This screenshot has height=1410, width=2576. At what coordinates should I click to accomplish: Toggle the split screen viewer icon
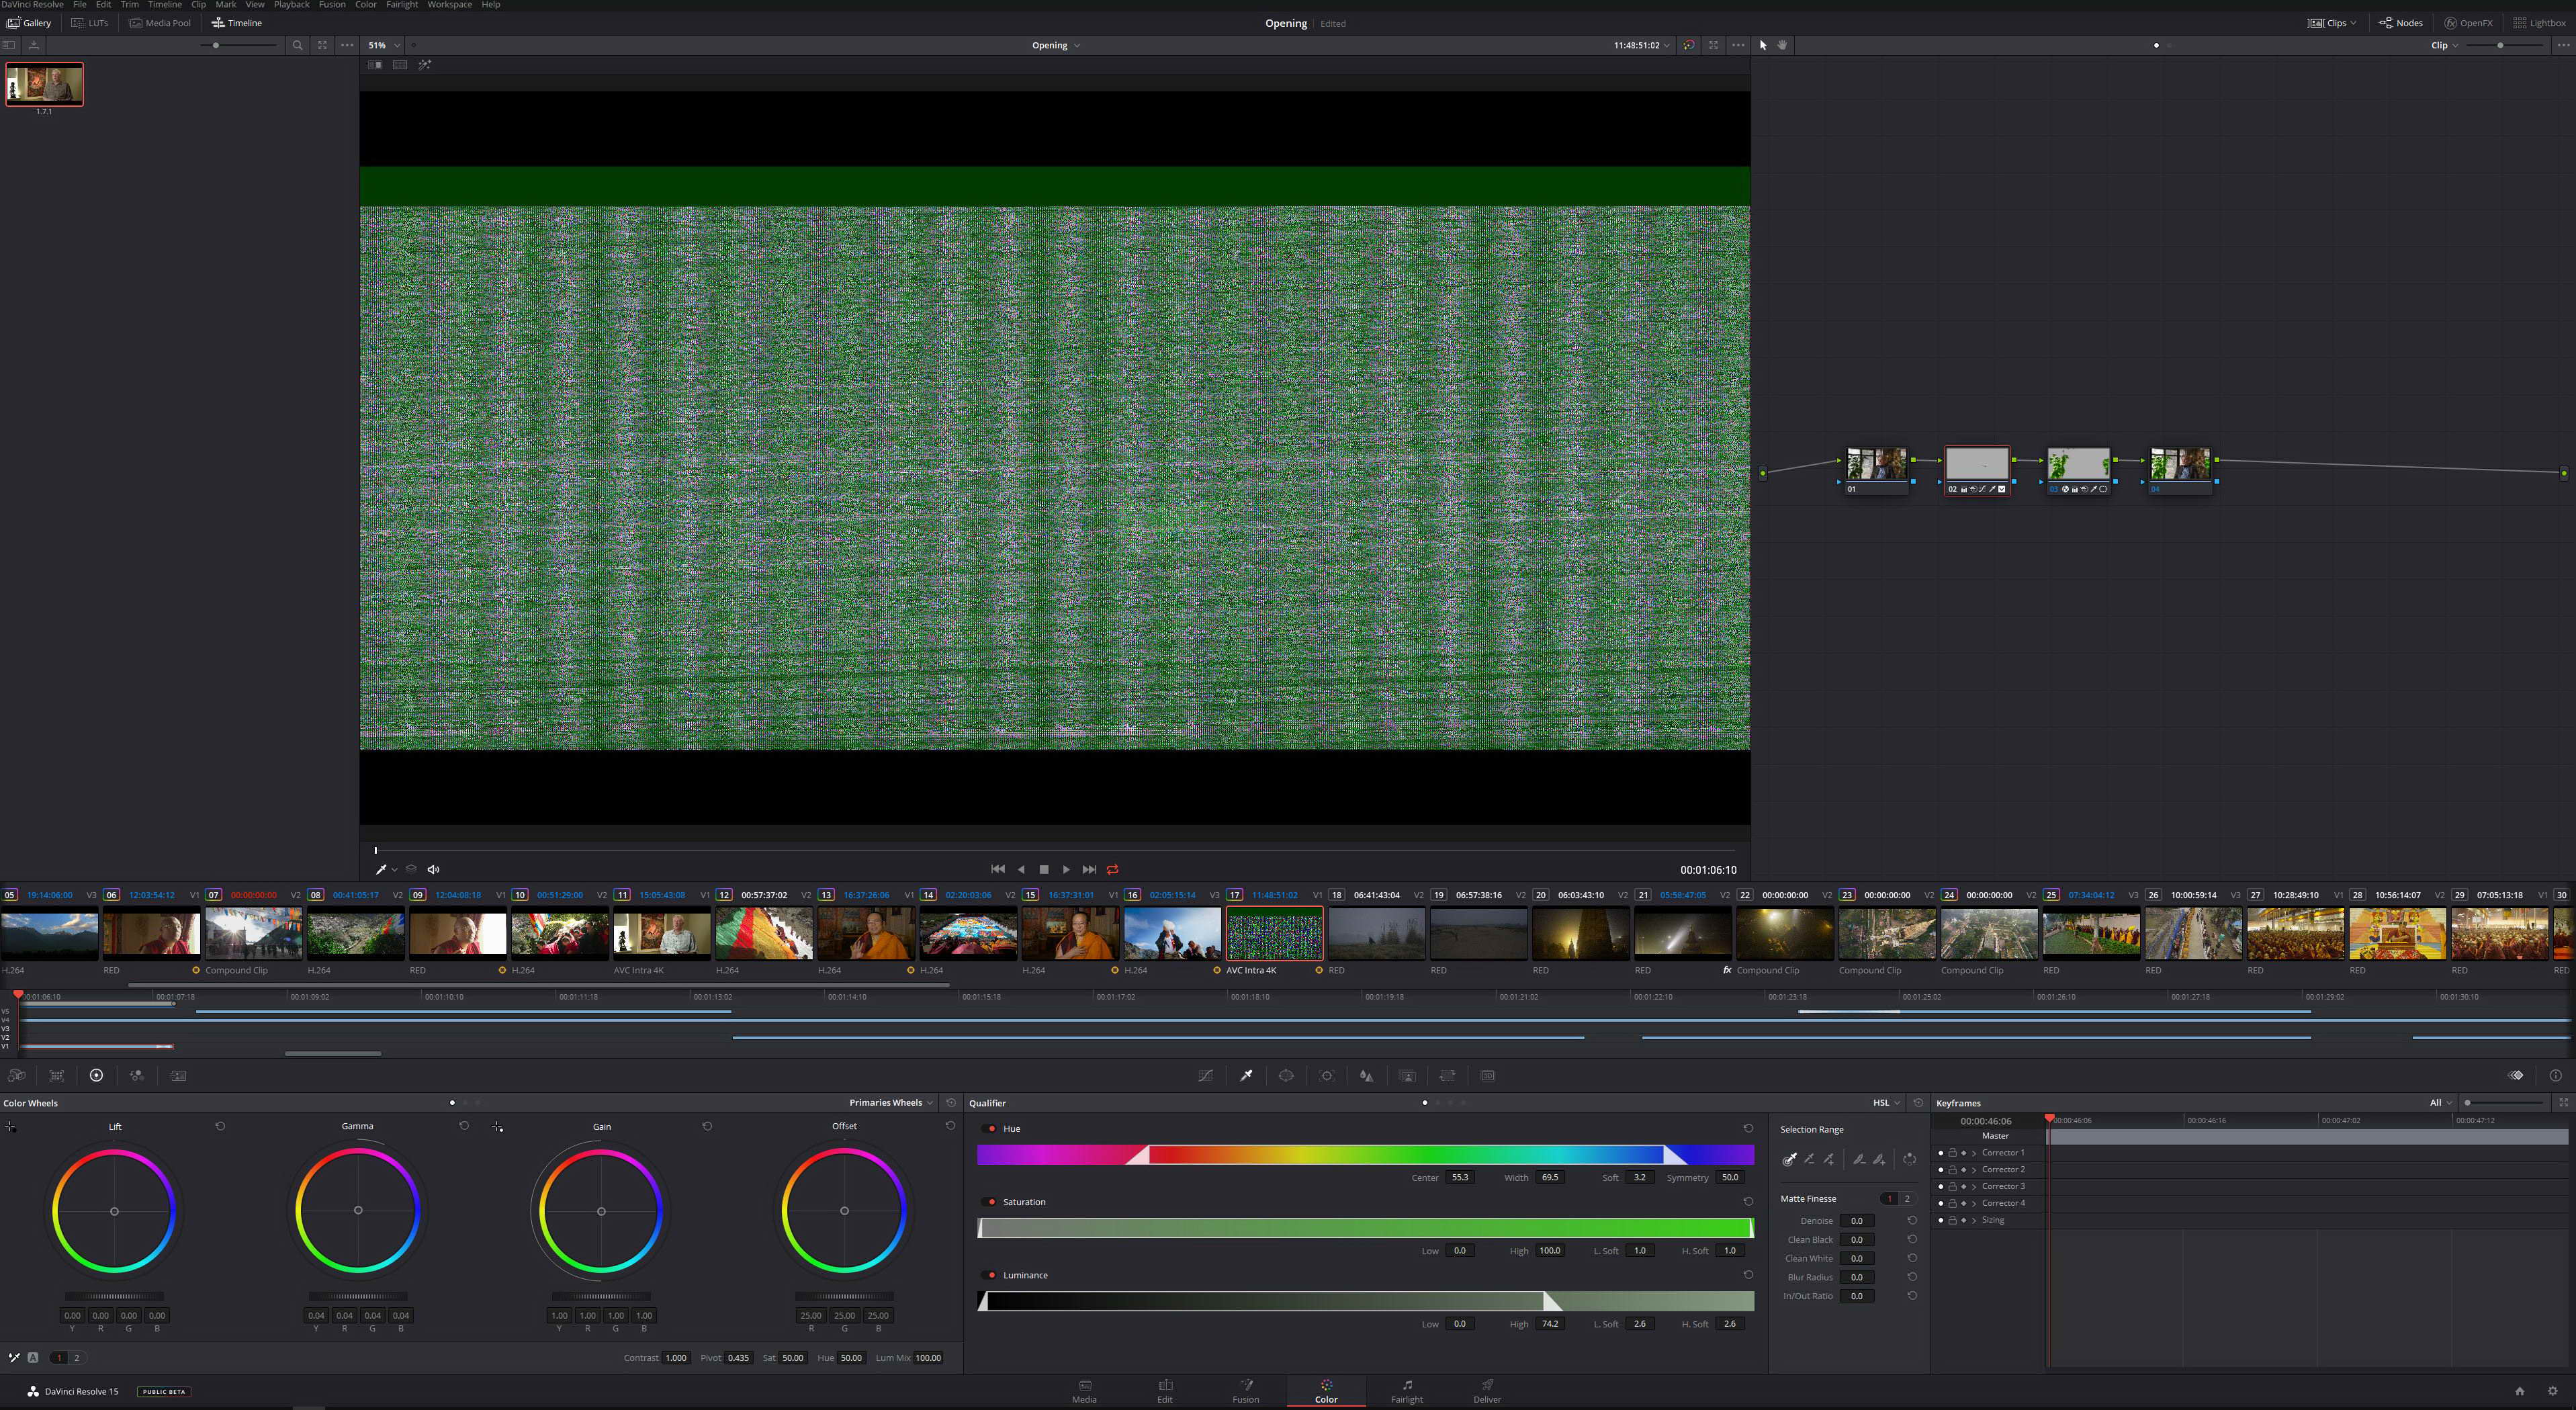pos(400,65)
